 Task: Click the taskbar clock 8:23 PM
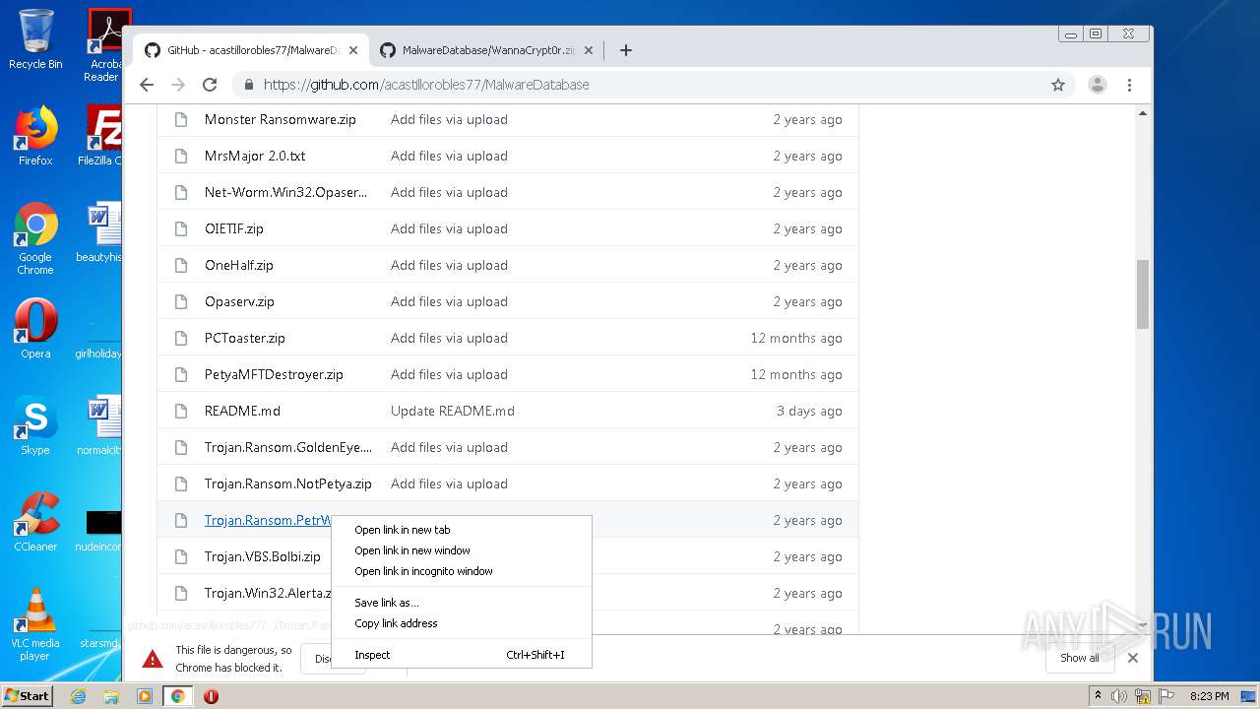(1210, 696)
